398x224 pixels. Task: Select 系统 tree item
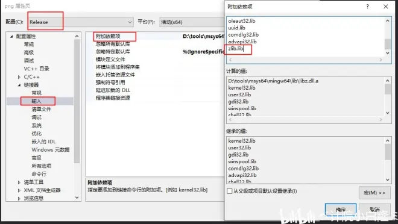37,125
